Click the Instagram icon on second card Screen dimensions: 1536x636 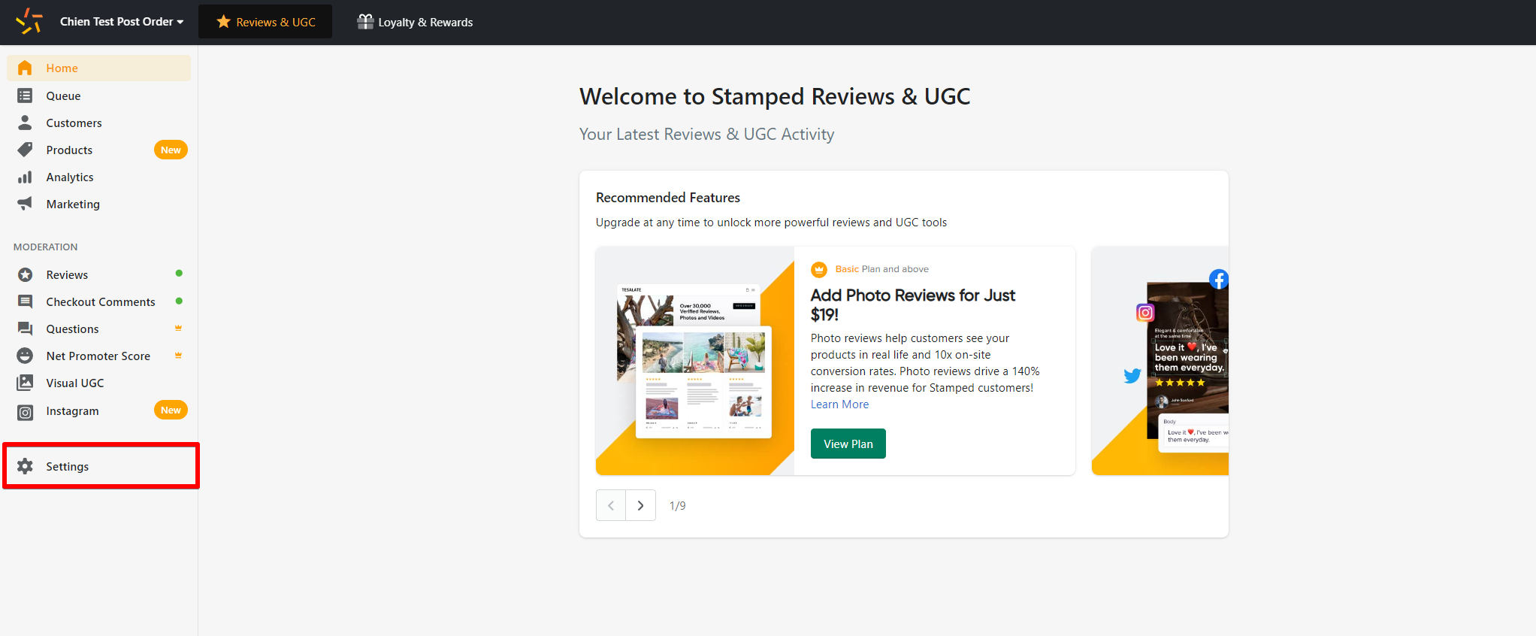[x=1145, y=313]
